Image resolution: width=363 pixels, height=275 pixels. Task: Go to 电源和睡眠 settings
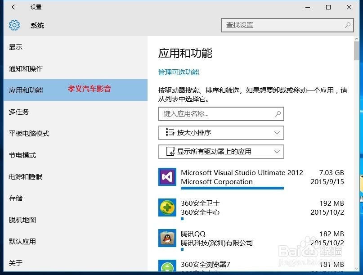point(76,177)
